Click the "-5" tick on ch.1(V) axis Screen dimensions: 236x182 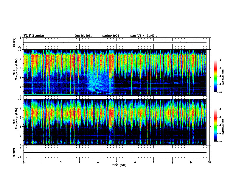[x=20, y=47]
